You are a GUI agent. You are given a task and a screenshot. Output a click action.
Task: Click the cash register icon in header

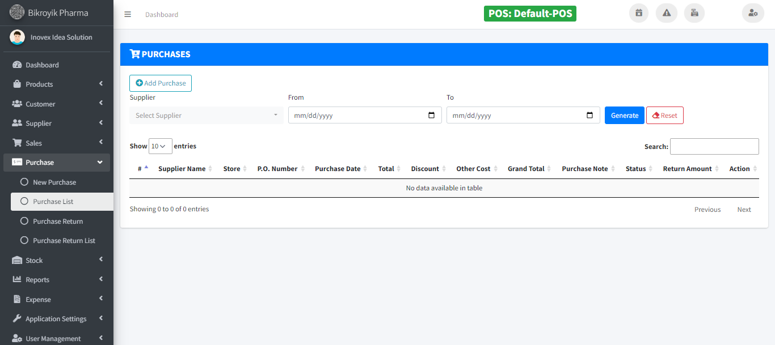point(694,13)
